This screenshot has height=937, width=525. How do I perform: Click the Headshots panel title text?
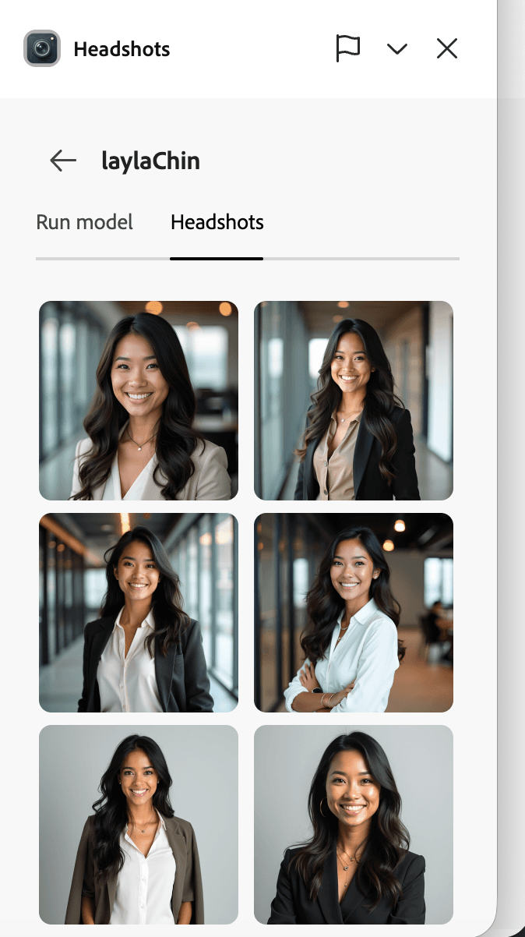click(122, 49)
